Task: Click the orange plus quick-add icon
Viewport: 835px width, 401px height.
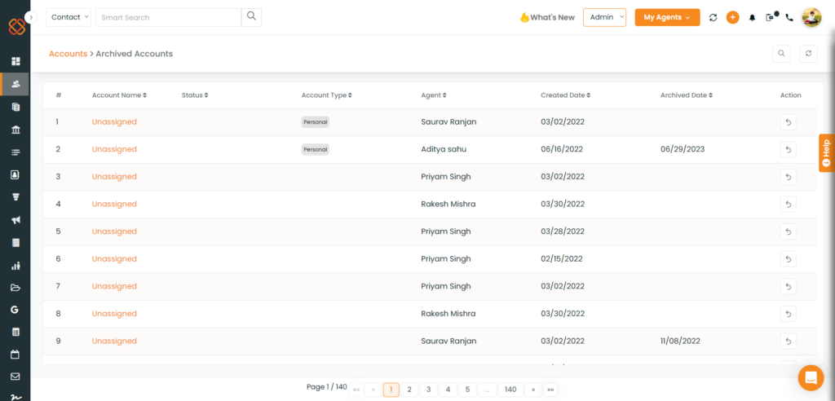Action: click(732, 17)
